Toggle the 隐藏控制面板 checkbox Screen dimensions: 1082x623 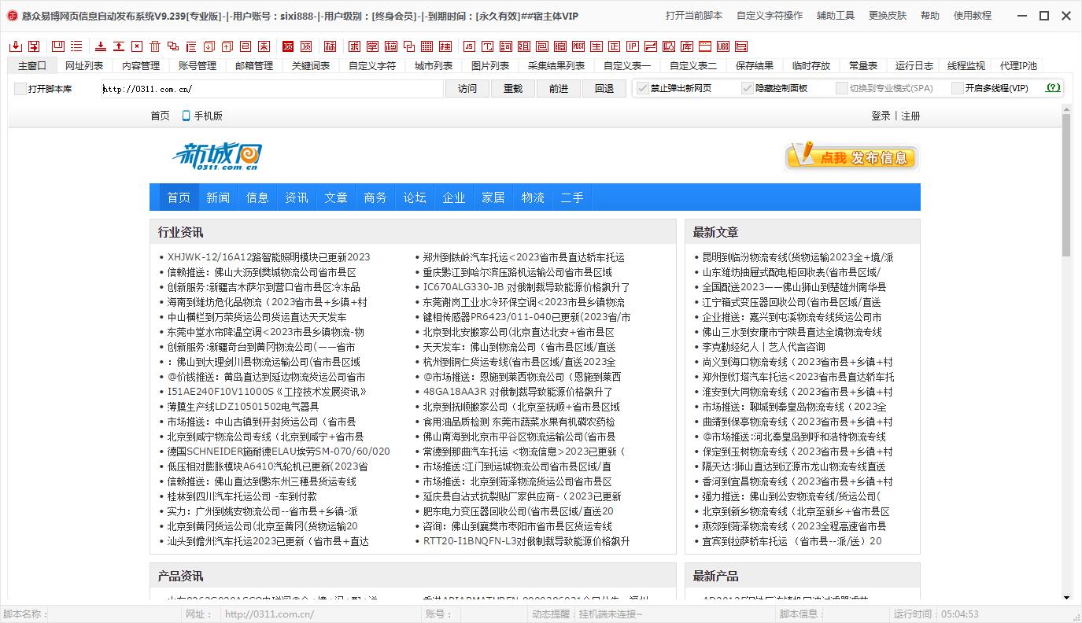(x=748, y=88)
